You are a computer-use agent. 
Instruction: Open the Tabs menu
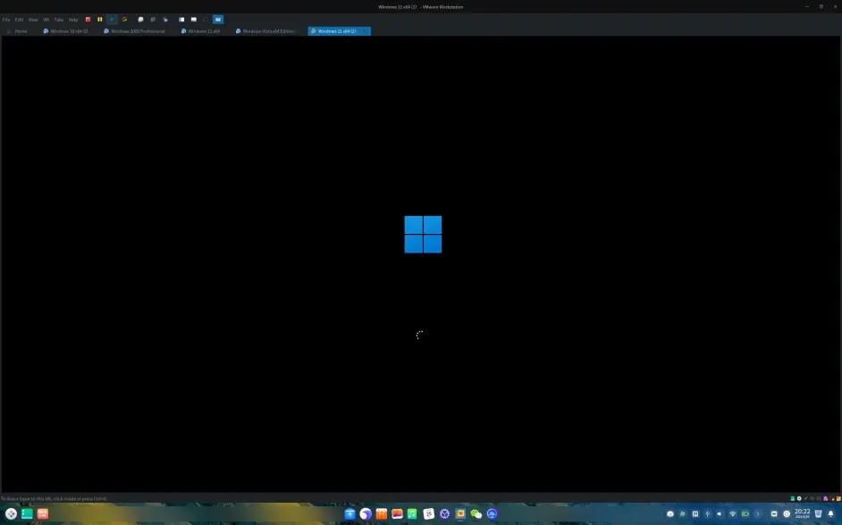point(58,20)
